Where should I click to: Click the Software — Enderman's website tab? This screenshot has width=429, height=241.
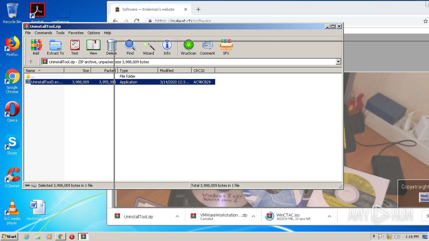point(151,9)
